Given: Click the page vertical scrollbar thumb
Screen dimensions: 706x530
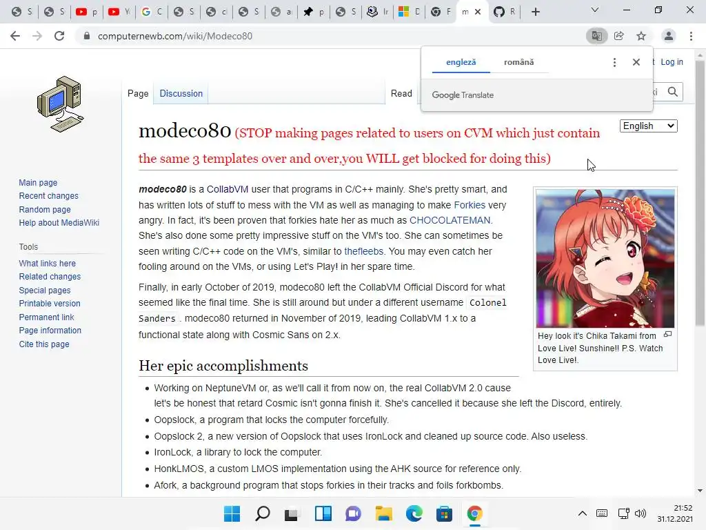Looking at the screenshot, I should click(x=700, y=192).
